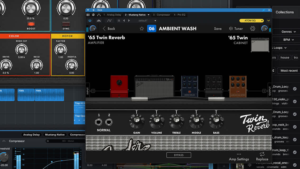Screen dimensions: 300x169
Task: Toggle the BOOST switch
Action: pyautogui.click(x=31, y=24)
